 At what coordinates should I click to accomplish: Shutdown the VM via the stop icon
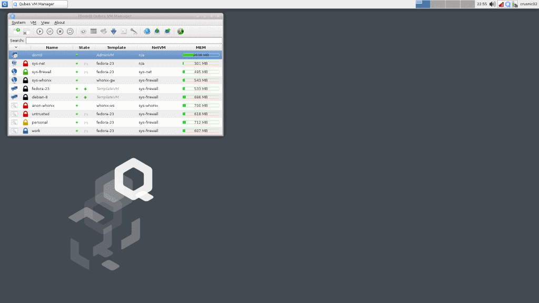59,31
